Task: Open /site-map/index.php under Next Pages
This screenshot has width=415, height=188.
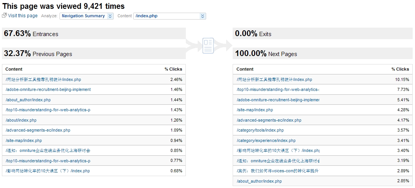Action: tap(255, 110)
